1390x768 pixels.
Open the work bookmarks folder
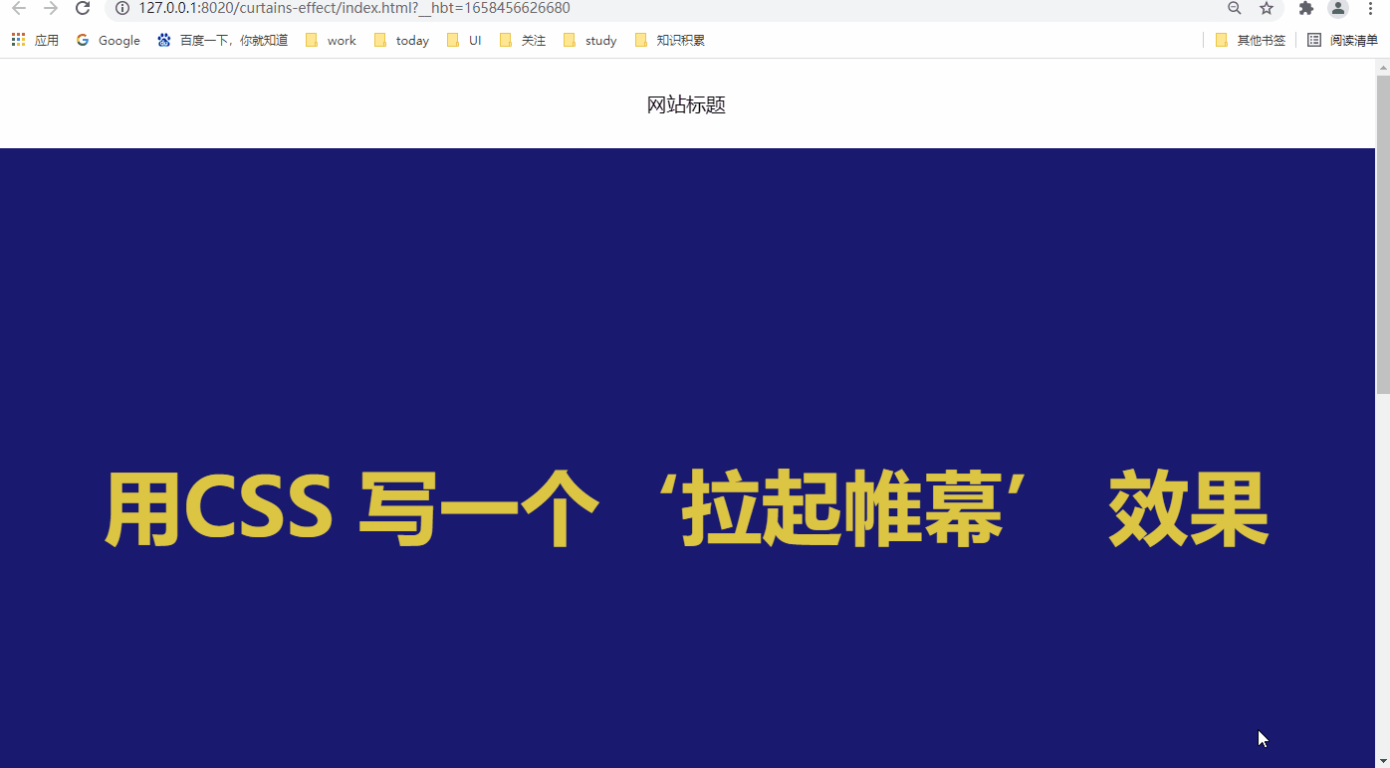click(x=330, y=40)
